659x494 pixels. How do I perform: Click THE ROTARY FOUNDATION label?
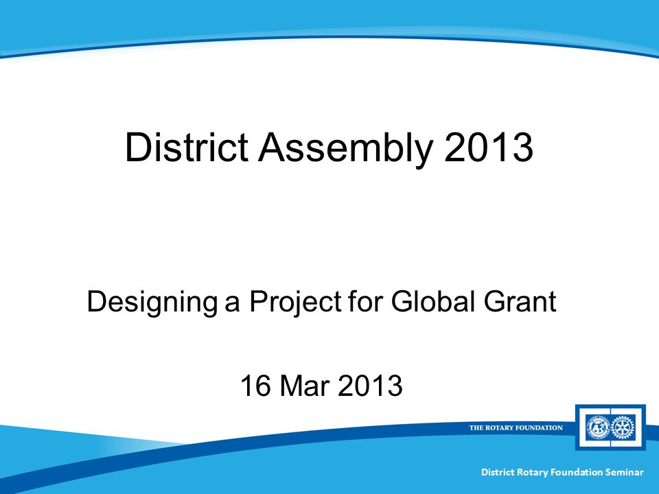(516, 427)
